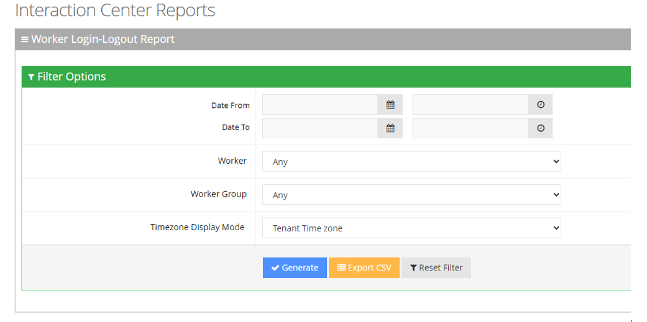
Task: Click the funnel icon in Filter Options header
Action: [31, 77]
